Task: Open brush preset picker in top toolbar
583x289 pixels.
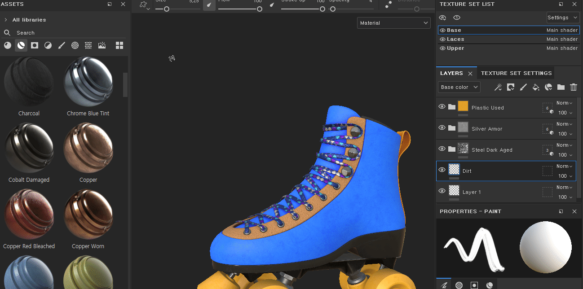Action: point(144,4)
